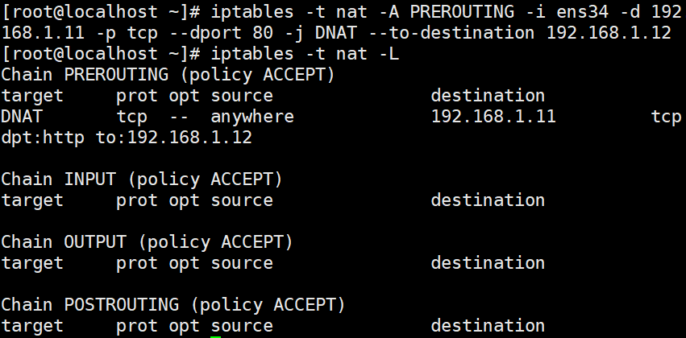Click 'source' header under INPUT chain
Viewport: 686px width, 338px height.
242,200
